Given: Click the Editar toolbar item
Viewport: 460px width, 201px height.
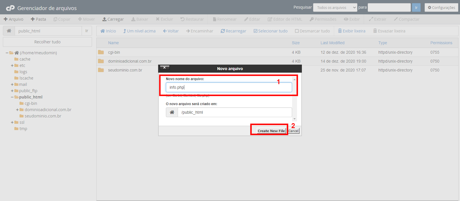Looking at the screenshot, I should pyautogui.click(x=252, y=19).
